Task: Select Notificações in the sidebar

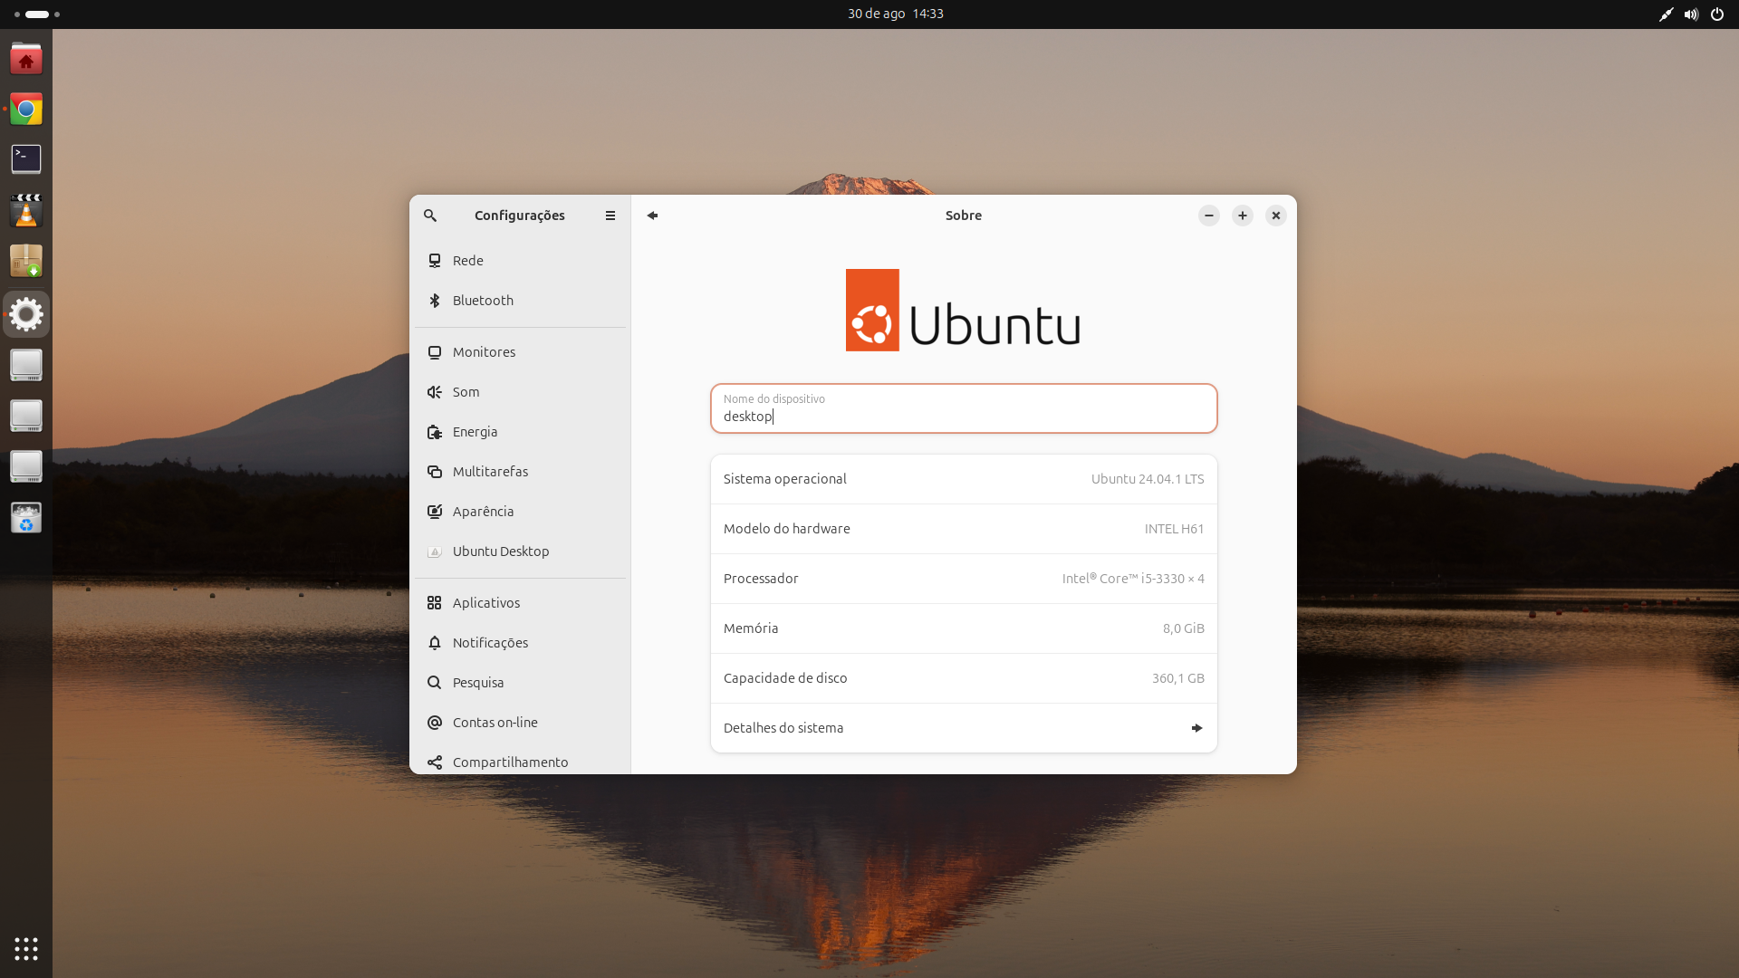Action: tap(520, 643)
